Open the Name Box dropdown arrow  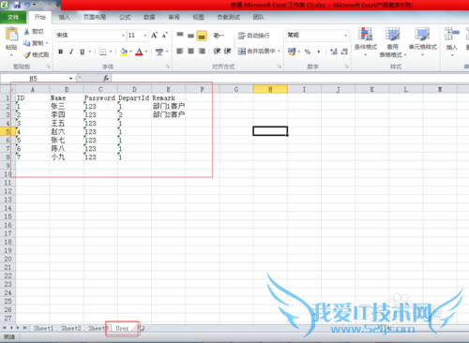coord(71,78)
